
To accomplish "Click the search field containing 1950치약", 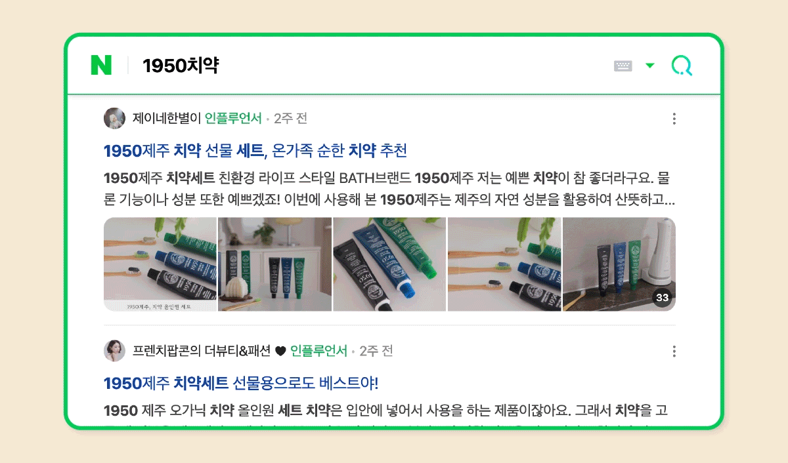I will pyautogui.click(x=368, y=66).
